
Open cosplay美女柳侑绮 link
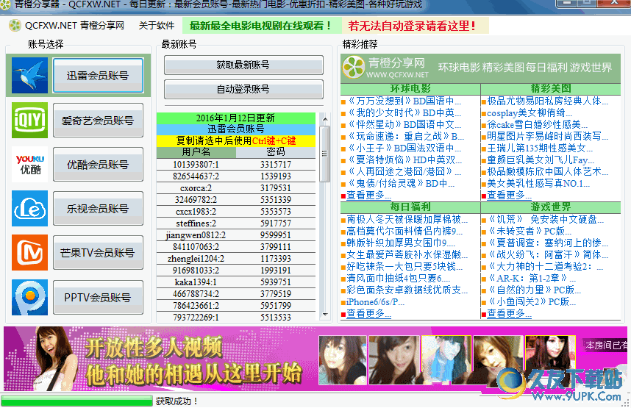tap(531, 112)
